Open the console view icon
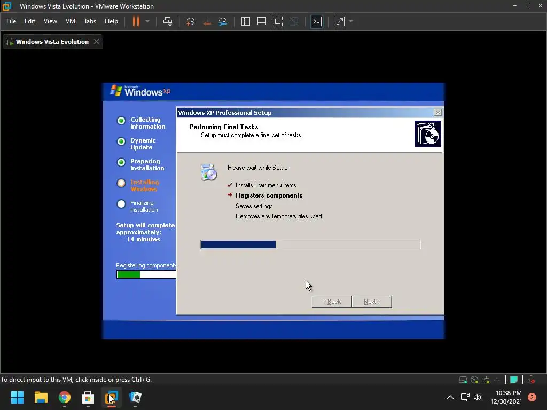The width and height of the screenshot is (547, 410). 317,21
